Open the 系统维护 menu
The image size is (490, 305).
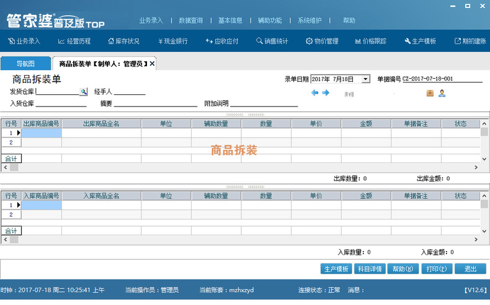(x=310, y=20)
